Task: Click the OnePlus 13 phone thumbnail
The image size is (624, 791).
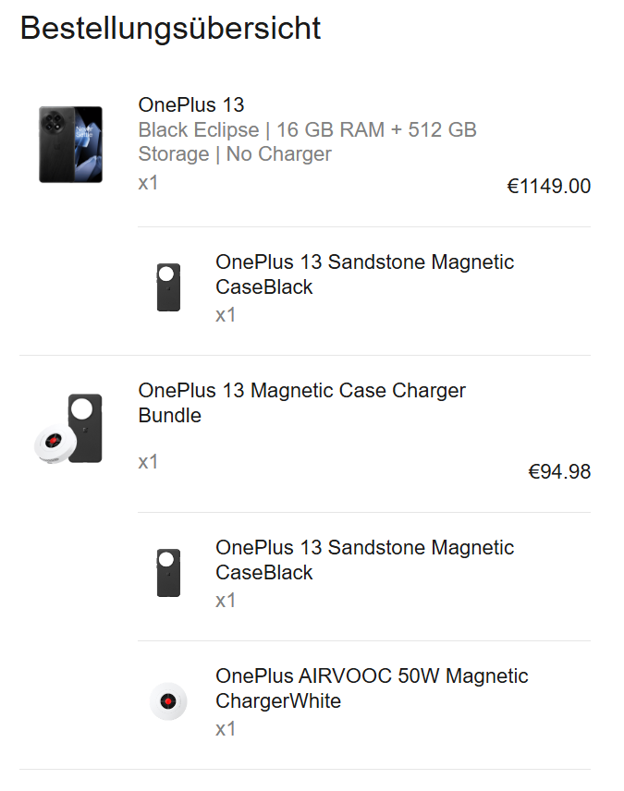Action: pyautogui.click(x=70, y=143)
